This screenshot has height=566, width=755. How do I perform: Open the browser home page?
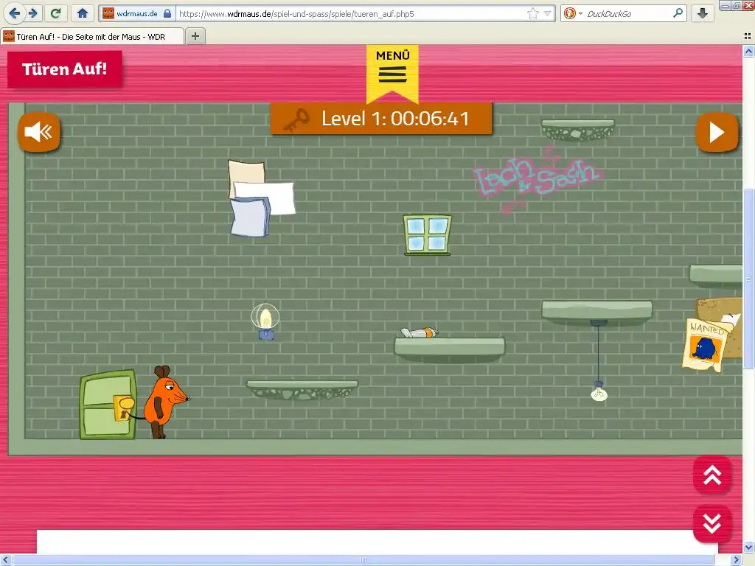[x=83, y=13]
